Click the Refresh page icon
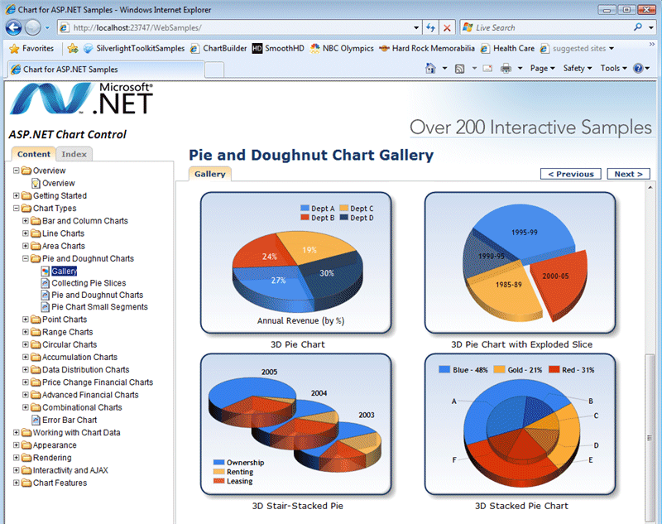The height and width of the screenshot is (524, 662). coord(430,28)
